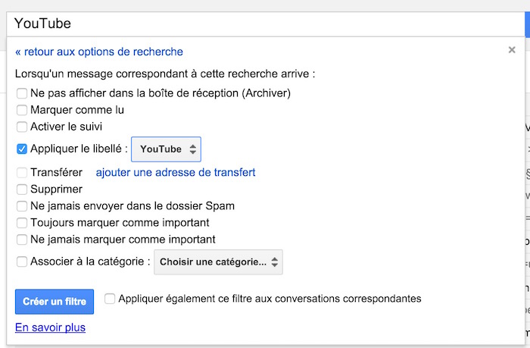This screenshot has width=530, height=348.
Task: Check 'Appliquer également ce filtre aux conversations correspondantes'
Action: pos(111,299)
